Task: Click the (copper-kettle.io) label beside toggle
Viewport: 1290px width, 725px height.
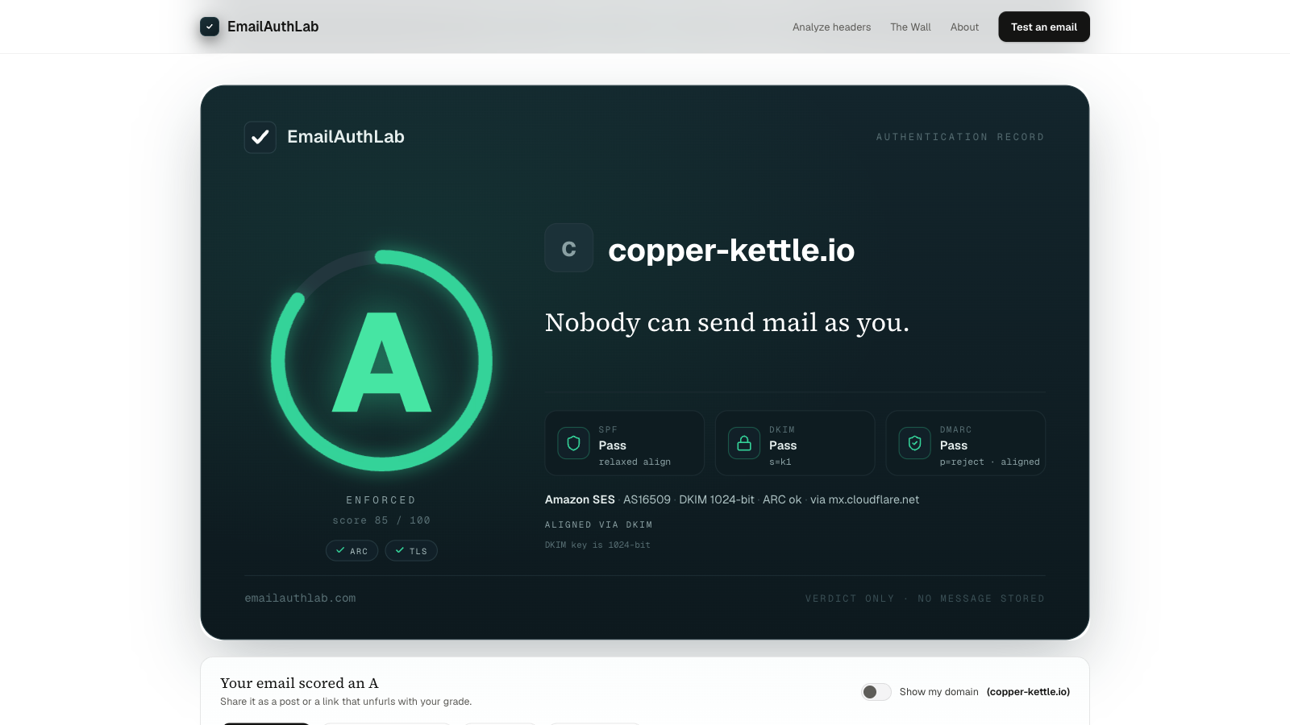Action: 1028,692
